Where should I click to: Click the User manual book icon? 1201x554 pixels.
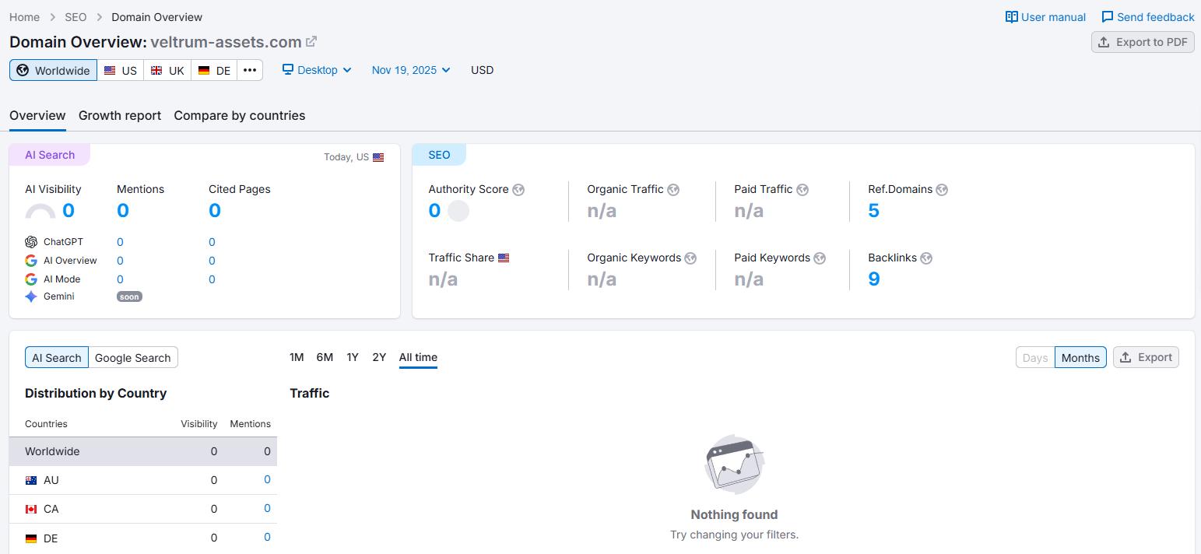tap(1012, 17)
